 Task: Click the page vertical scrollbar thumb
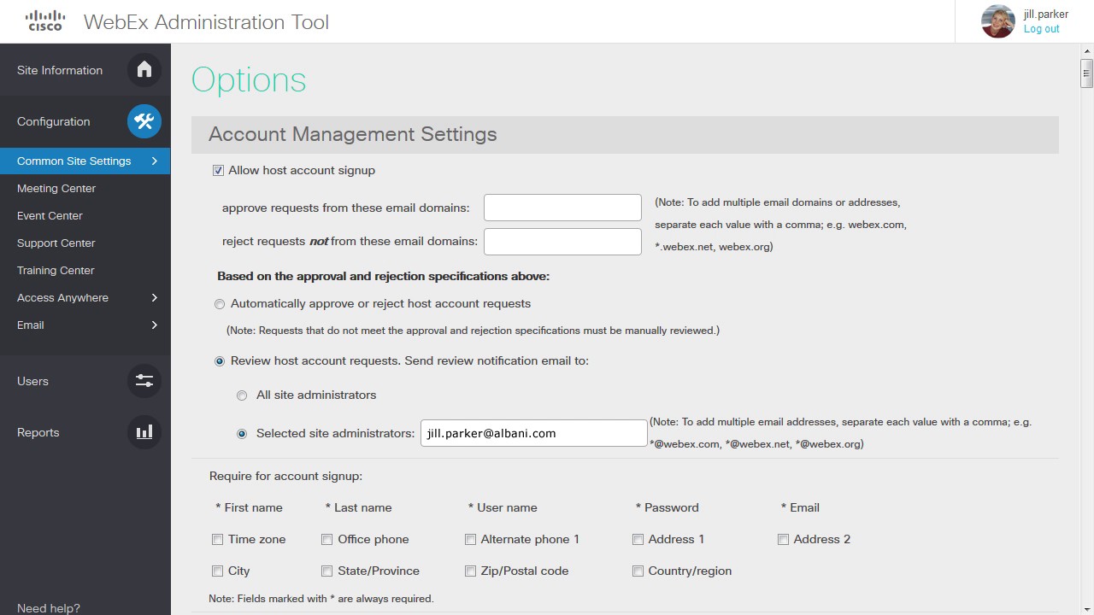point(1086,73)
